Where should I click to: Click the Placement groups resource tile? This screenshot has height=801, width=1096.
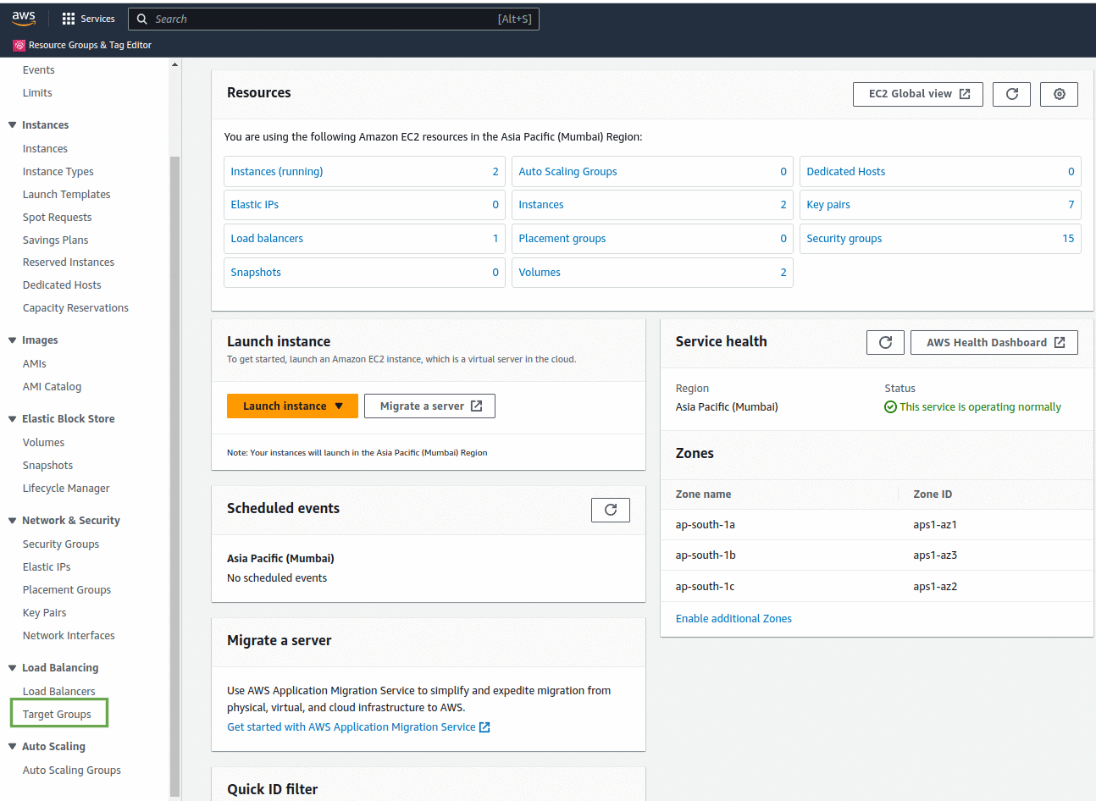point(652,239)
